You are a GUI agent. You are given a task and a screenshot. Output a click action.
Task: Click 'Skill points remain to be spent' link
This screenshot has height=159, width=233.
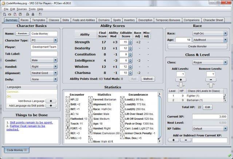tap(31, 123)
